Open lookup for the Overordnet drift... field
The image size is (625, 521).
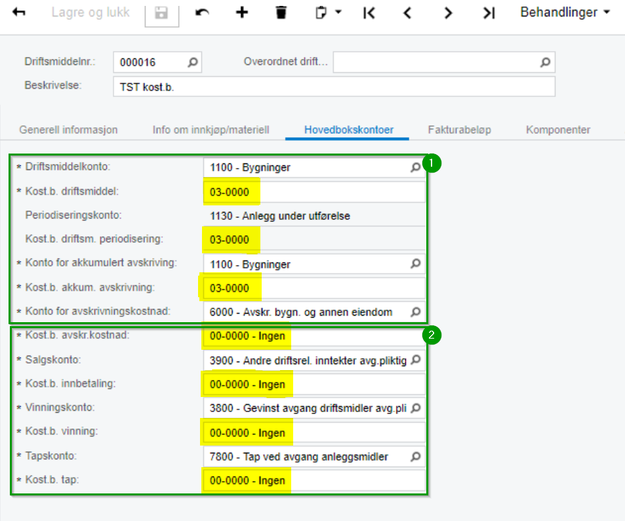[x=545, y=62]
